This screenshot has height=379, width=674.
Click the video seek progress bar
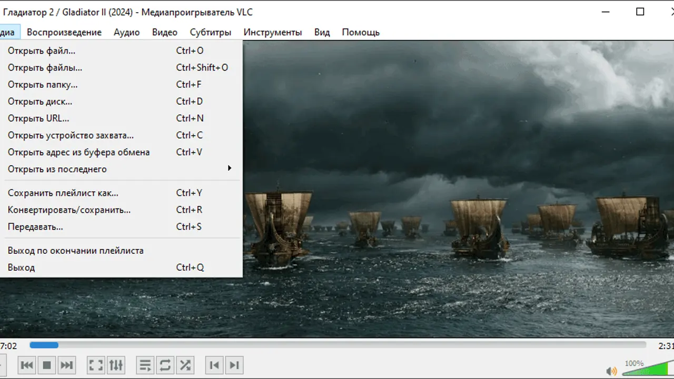(337, 345)
